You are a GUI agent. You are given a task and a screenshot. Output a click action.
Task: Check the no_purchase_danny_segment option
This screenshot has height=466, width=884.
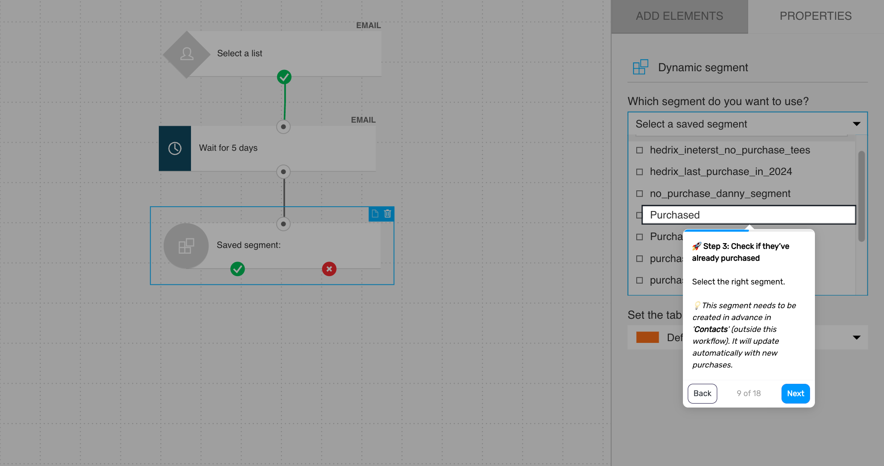[x=640, y=194]
